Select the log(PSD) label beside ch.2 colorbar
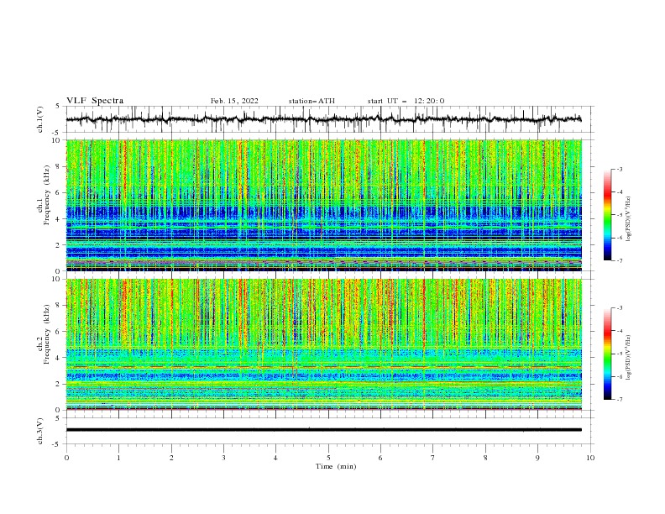The image size is (665, 514). [x=628, y=358]
